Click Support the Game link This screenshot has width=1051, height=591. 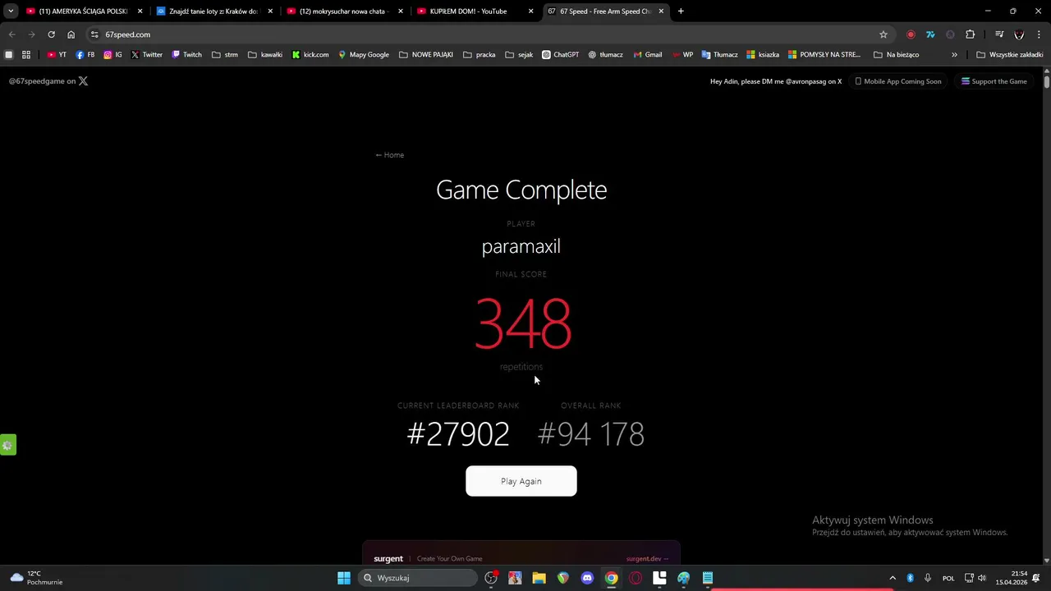pyautogui.click(x=994, y=81)
